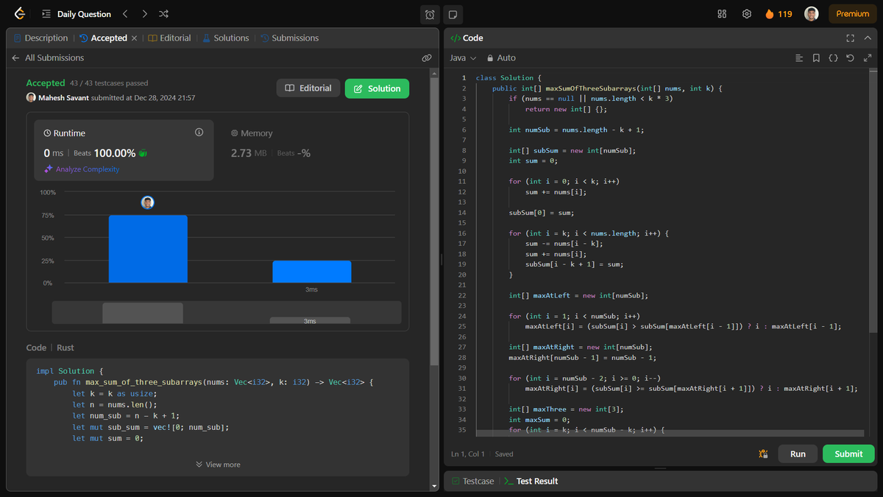This screenshot has height=497, width=883.
Task: Click the LeetCode logo icon
Action: (x=20, y=14)
